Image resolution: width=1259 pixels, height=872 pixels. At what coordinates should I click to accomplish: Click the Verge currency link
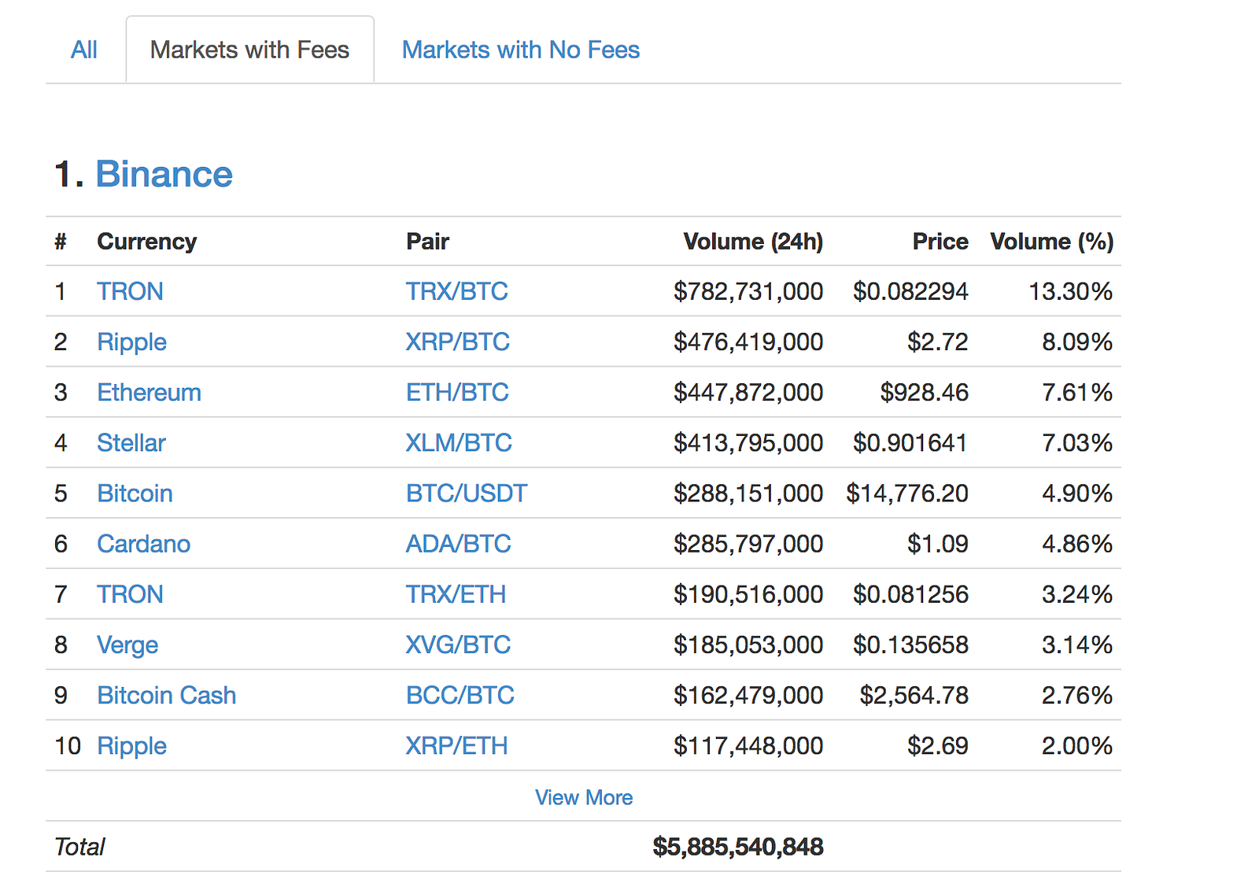click(127, 645)
